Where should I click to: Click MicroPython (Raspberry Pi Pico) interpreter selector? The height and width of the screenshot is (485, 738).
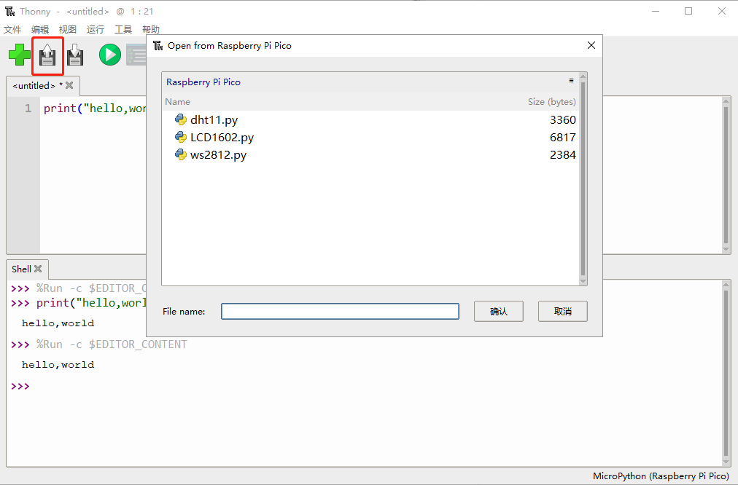point(661,476)
